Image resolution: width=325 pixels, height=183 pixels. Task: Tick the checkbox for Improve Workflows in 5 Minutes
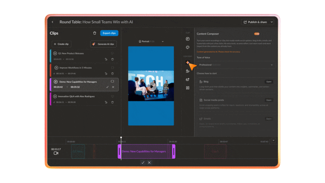point(112,68)
